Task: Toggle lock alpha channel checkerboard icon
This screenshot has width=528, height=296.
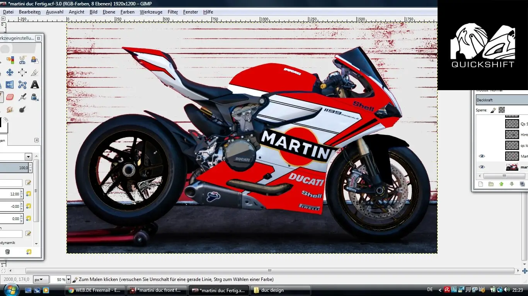Action: 502,110
